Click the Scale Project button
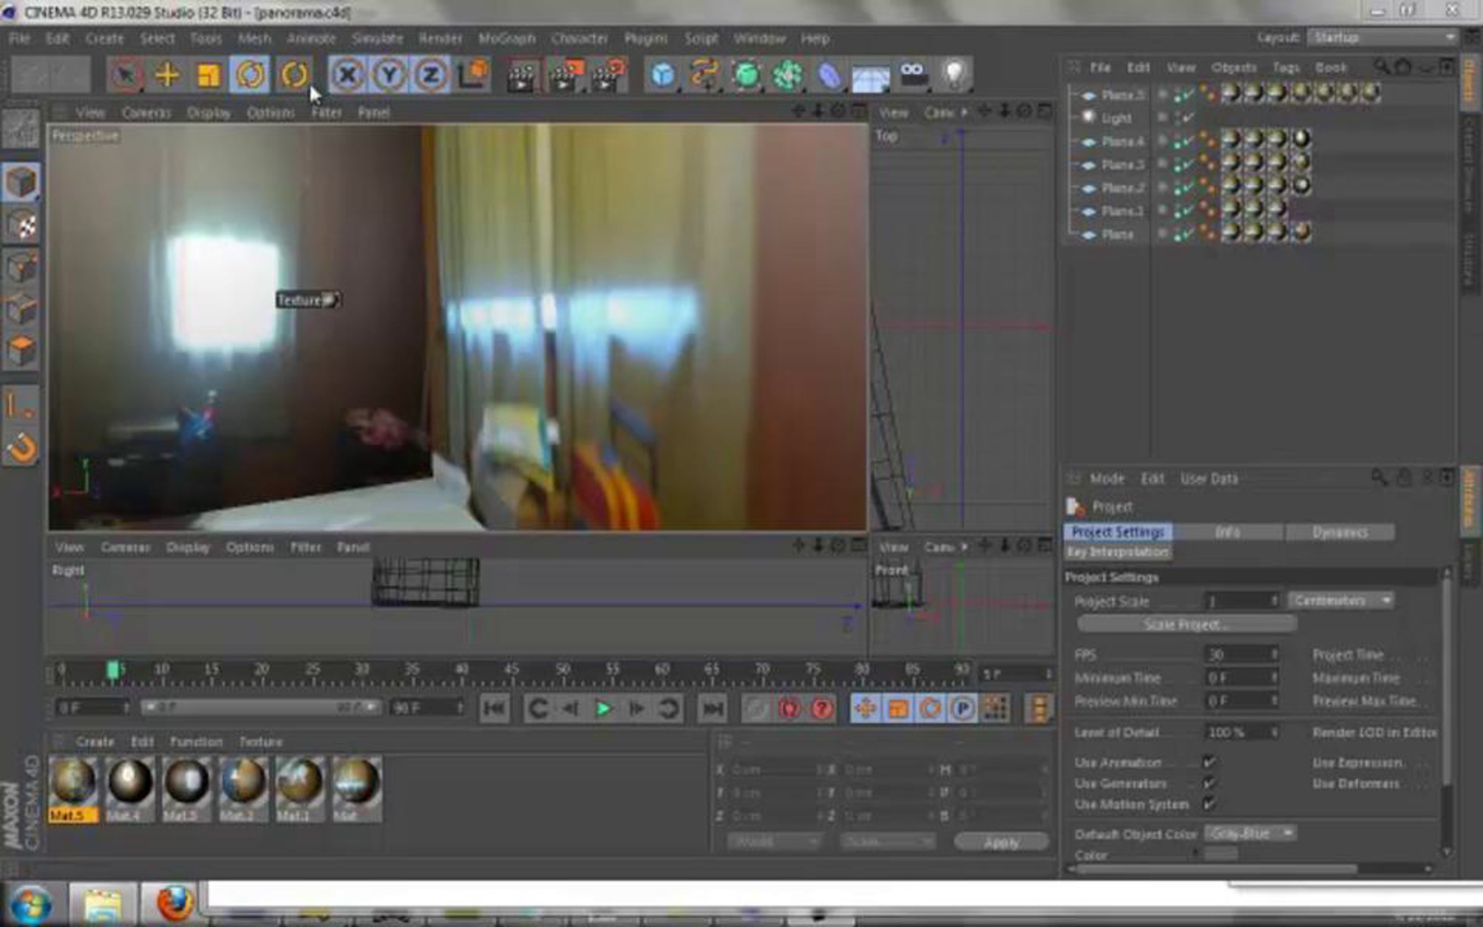The image size is (1483, 927). click(x=1186, y=624)
